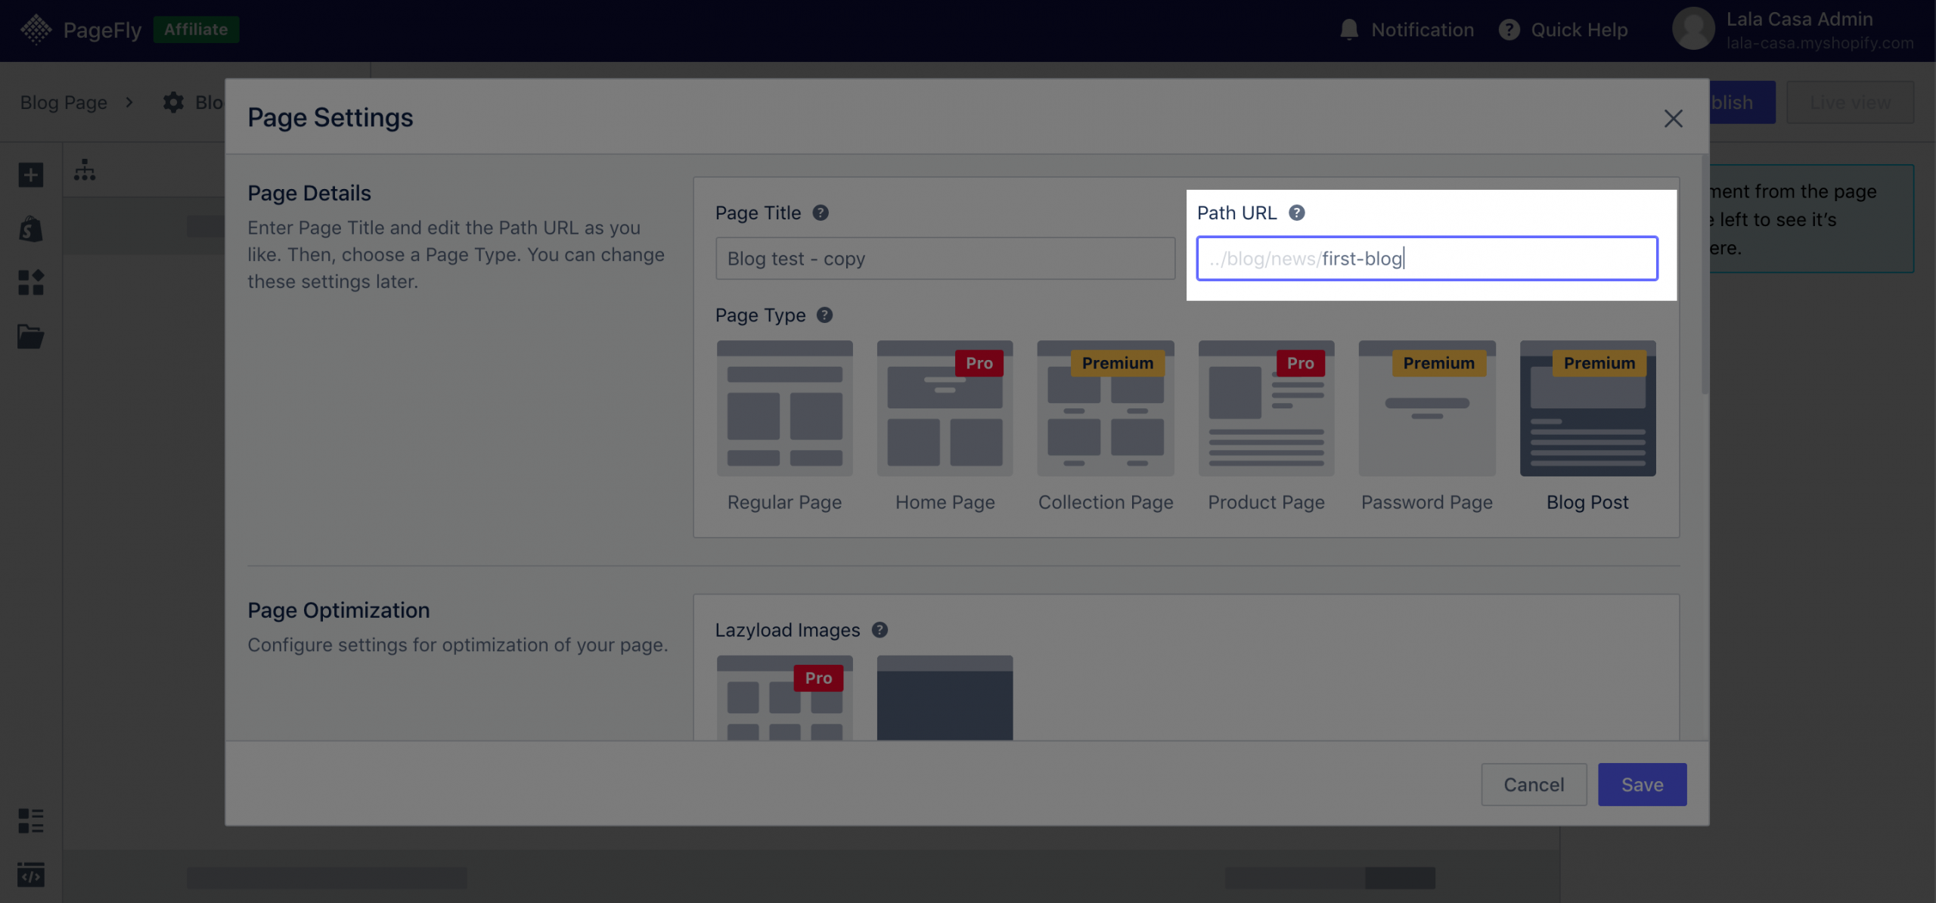Click the Page Settings dialog scrollbar
1936x903 pixels.
(x=1704, y=274)
